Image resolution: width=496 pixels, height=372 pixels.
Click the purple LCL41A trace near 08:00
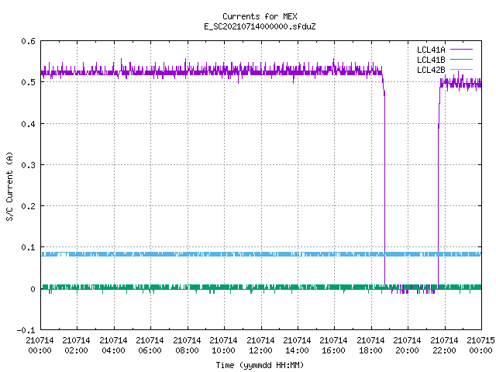188,72
